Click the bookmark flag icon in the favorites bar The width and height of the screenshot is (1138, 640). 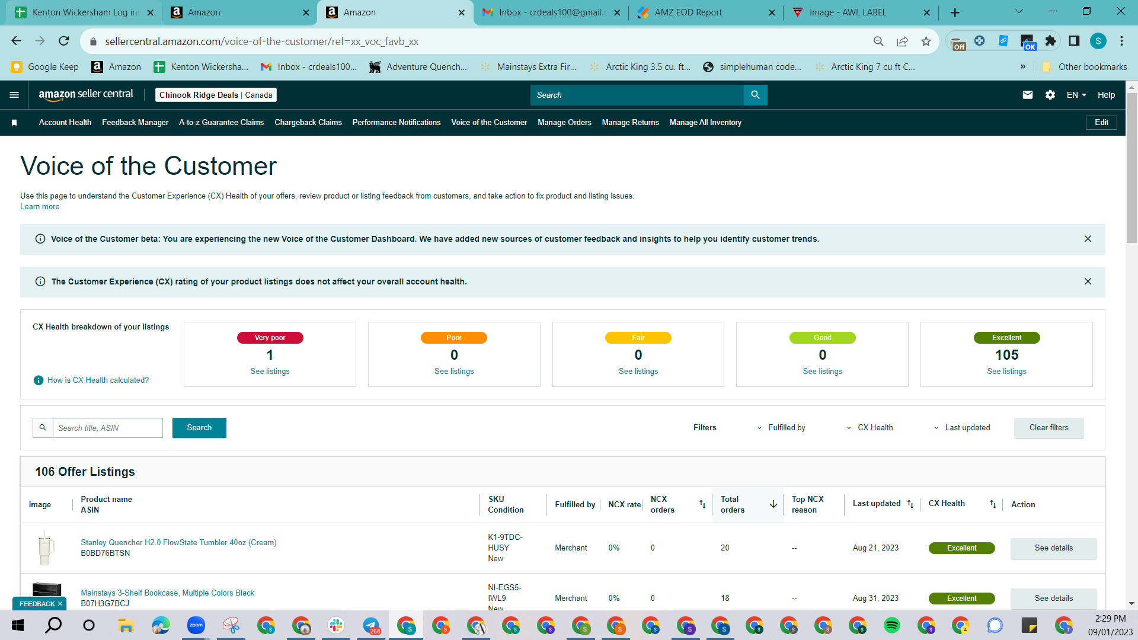(14, 123)
